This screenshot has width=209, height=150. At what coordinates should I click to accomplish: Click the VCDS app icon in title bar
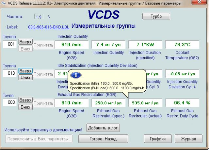coord(3,3)
